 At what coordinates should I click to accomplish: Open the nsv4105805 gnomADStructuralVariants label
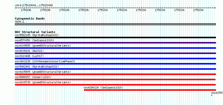[43, 72]
